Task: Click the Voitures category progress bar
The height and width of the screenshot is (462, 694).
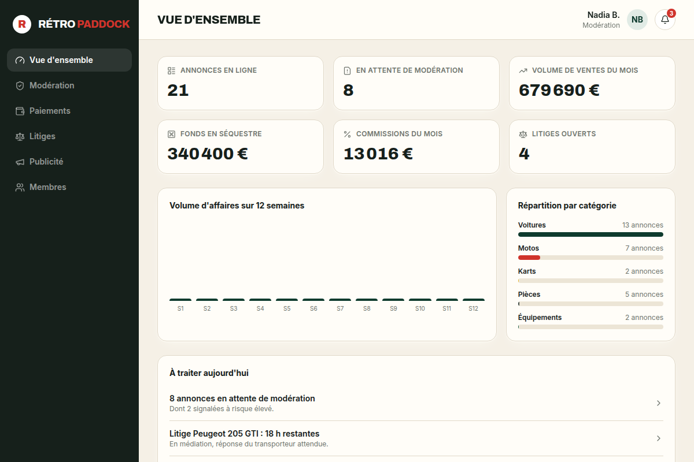Action: pyautogui.click(x=590, y=234)
